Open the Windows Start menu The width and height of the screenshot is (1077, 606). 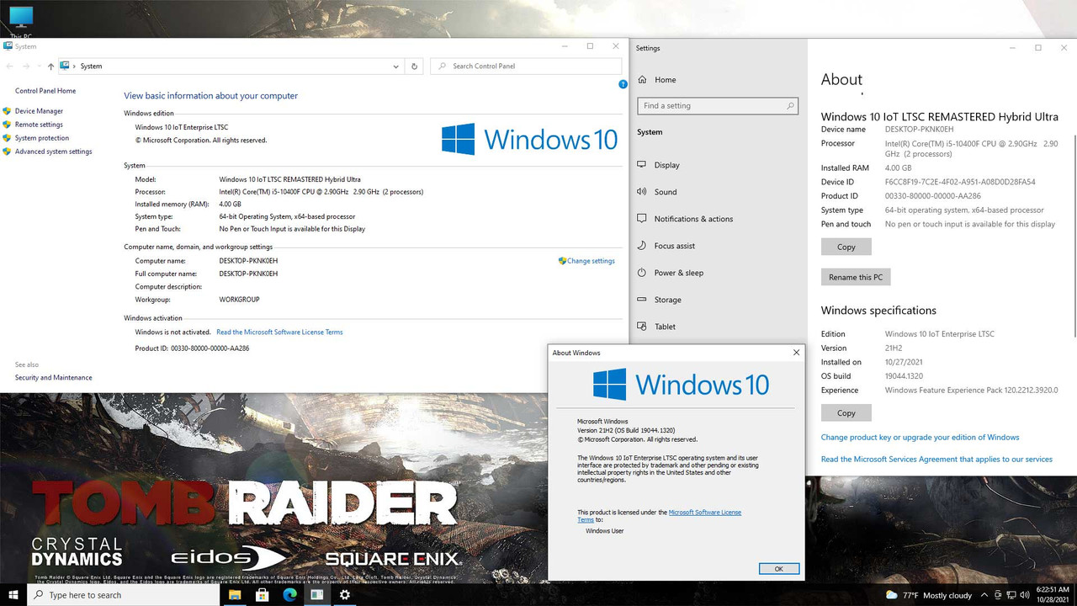[x=13, y=595]
